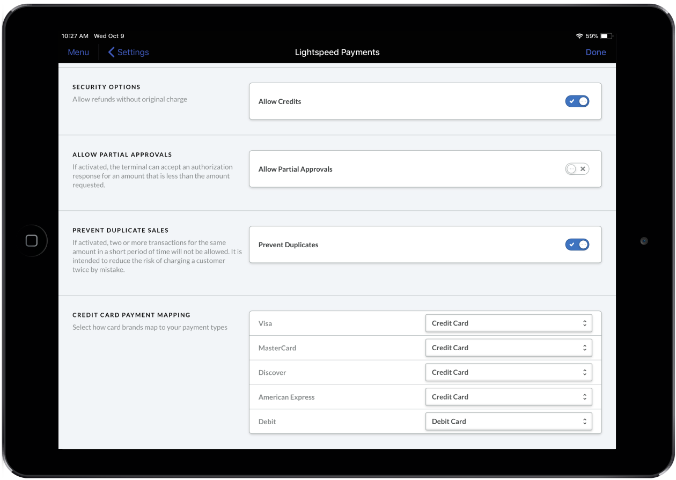Tap the American Express row label

[286, 397]
